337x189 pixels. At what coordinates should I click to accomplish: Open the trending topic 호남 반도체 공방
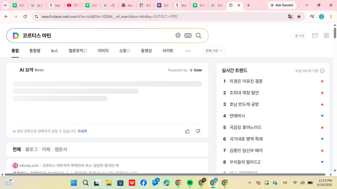point(244,104)
